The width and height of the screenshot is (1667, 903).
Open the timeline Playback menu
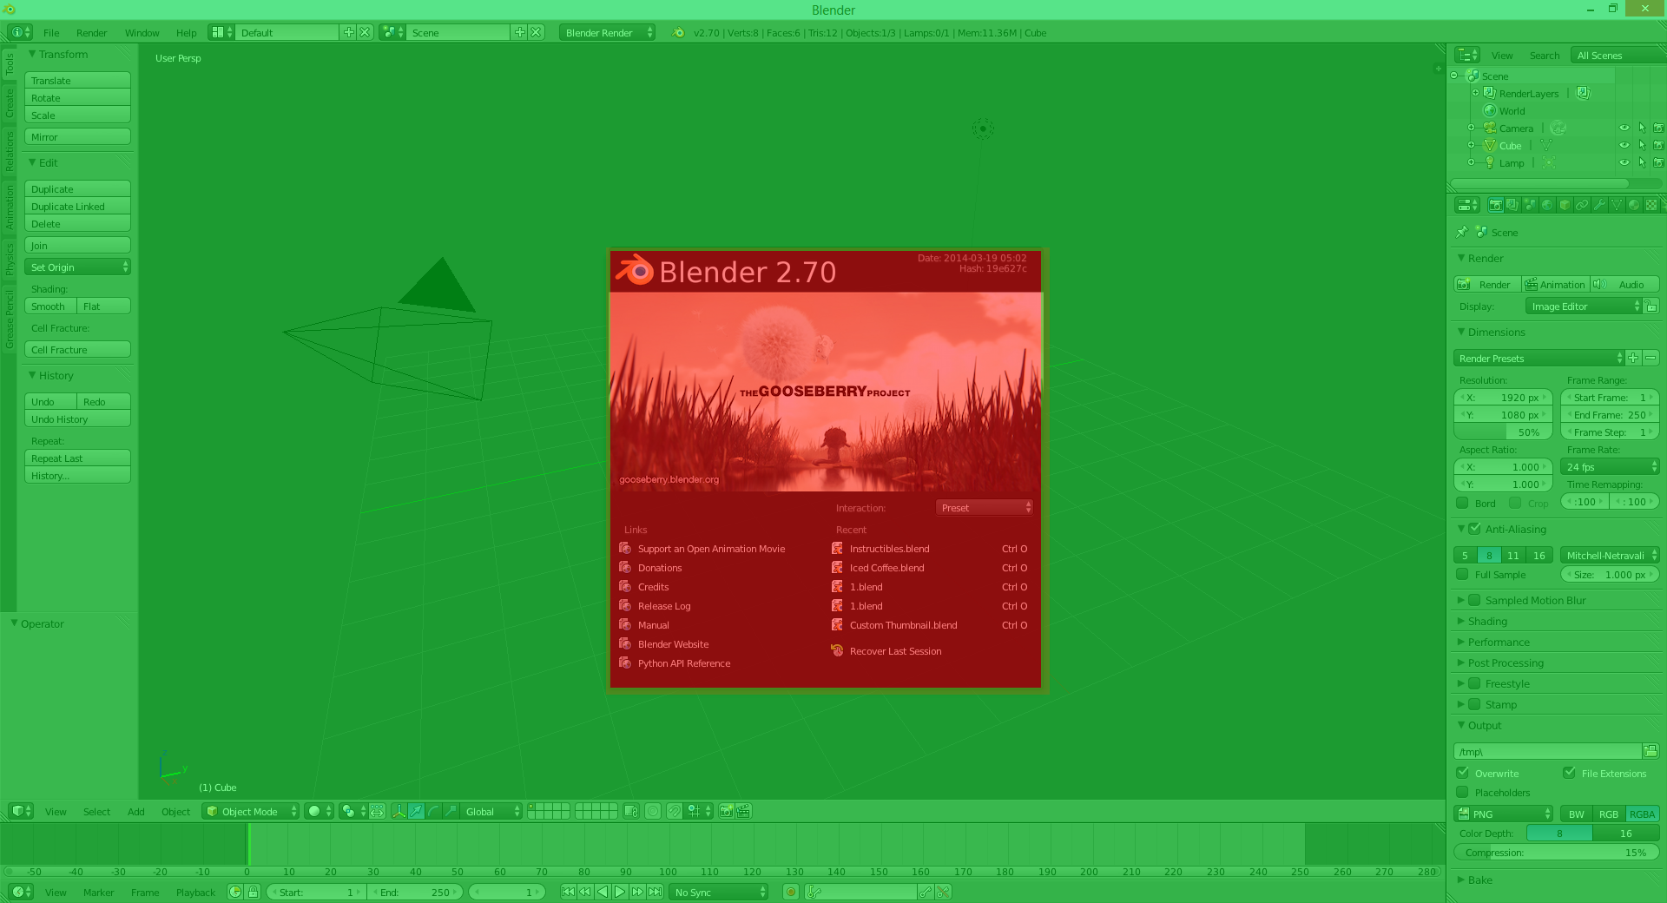click(195, 892)
